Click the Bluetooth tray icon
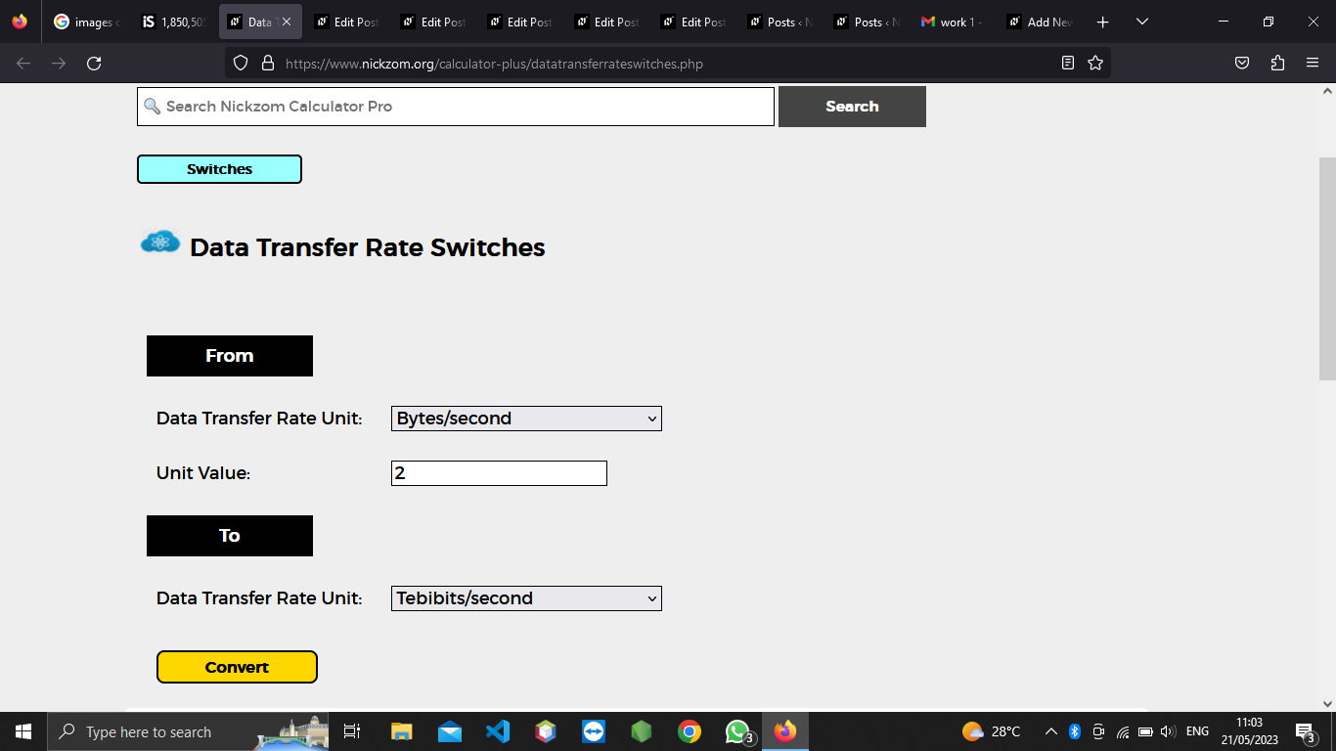 tap(1074, 731)
